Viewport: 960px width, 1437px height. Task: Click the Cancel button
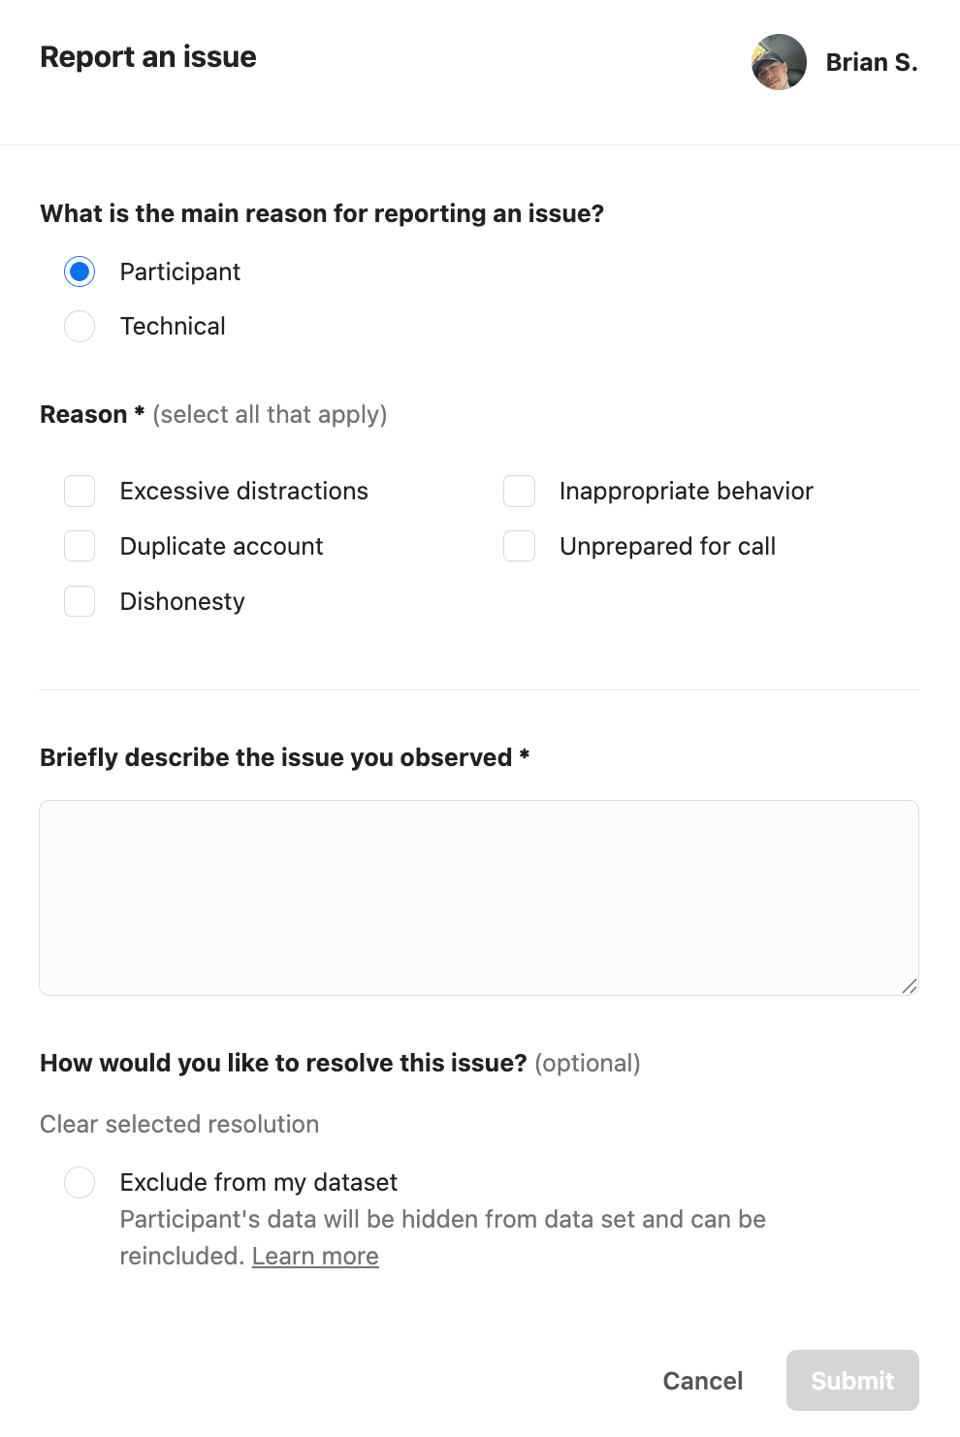[703, 1381]
